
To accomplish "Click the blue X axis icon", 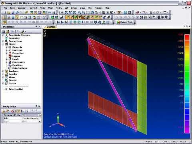I will 66,12.
